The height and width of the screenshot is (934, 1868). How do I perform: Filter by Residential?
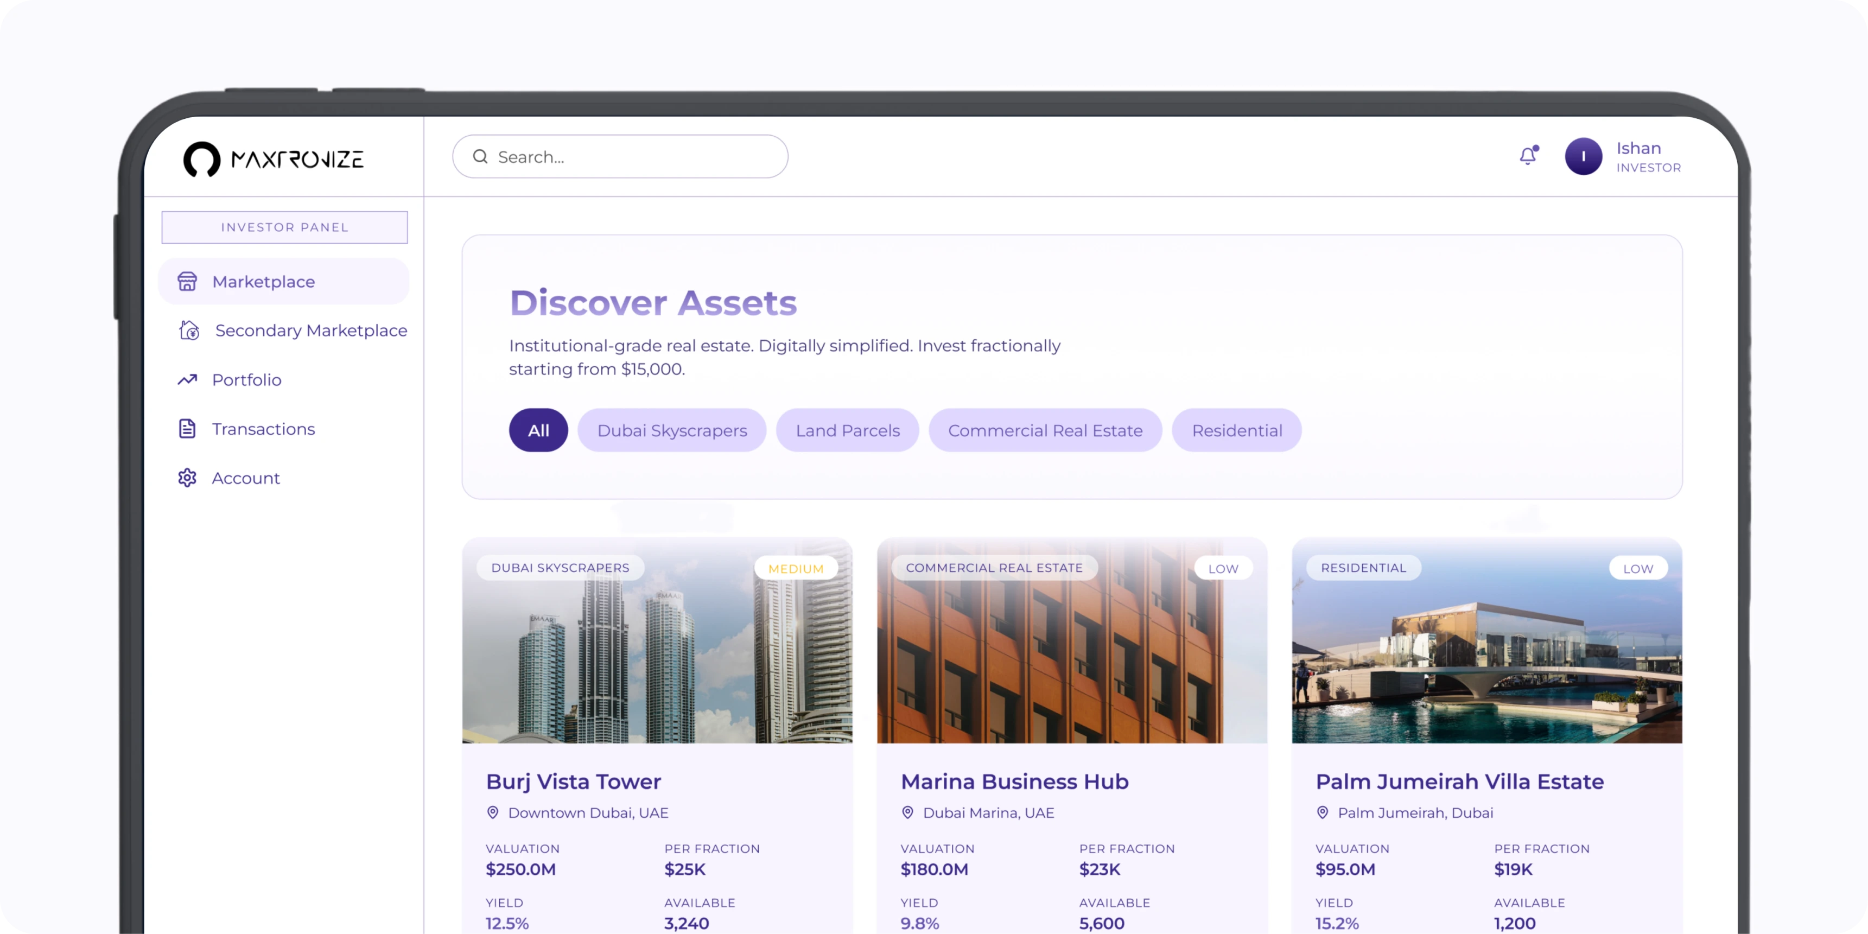1236,430
